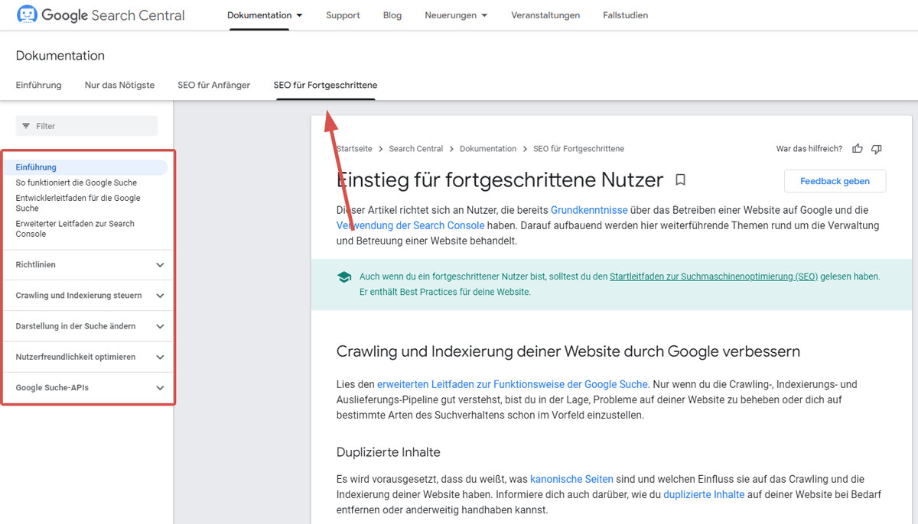Image resolution: width=918 pixels, height=524 pixels.
Task: Open So funktioniert die Google Suche
Action: (x=76, y=183)
